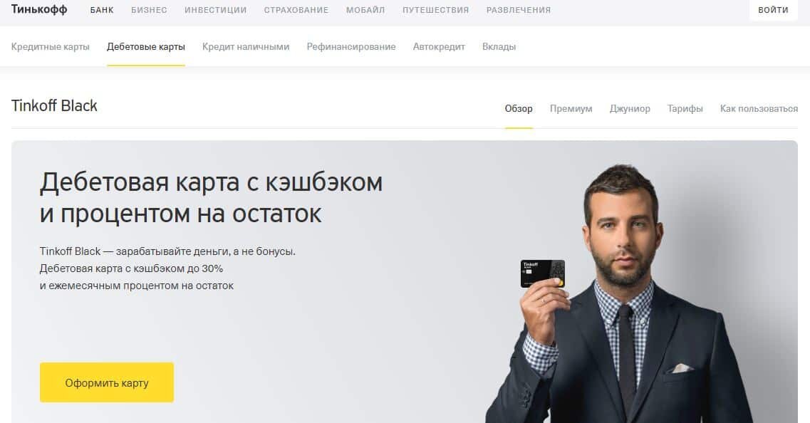Open the БАНК section

(x=102, y=10)
